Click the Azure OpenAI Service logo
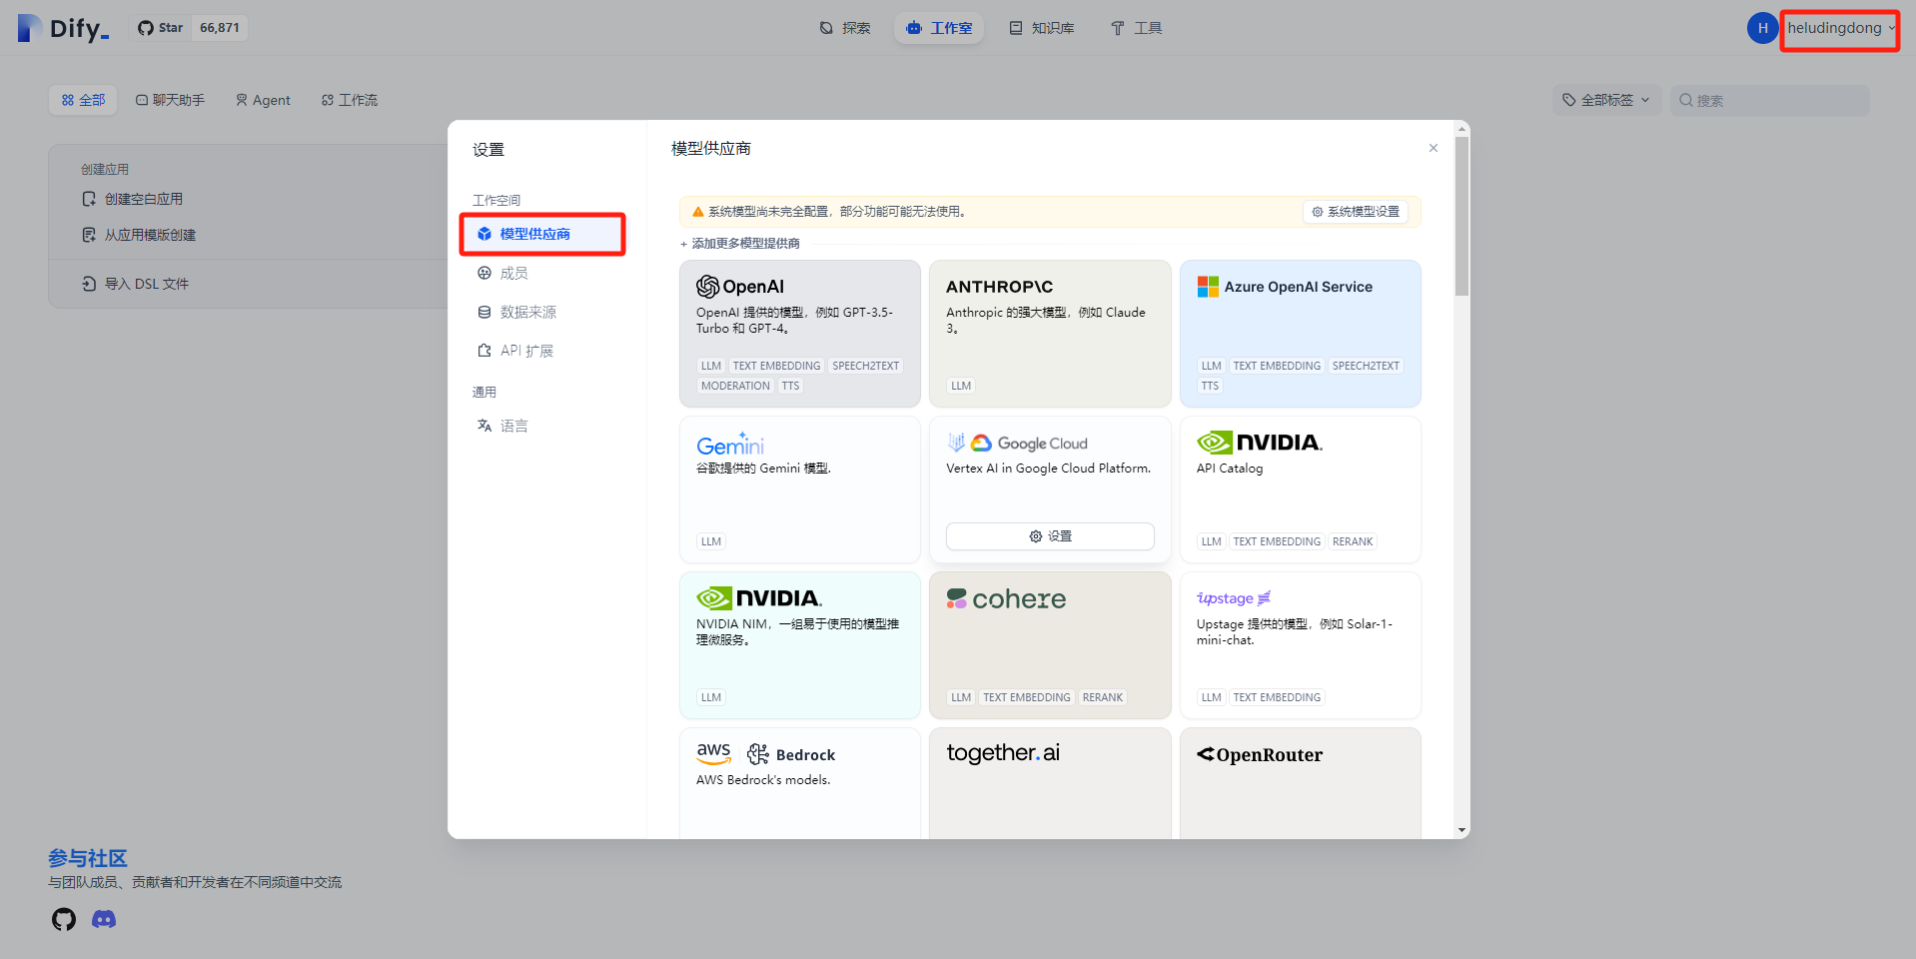The image size is (1916, 959). 1285,287
